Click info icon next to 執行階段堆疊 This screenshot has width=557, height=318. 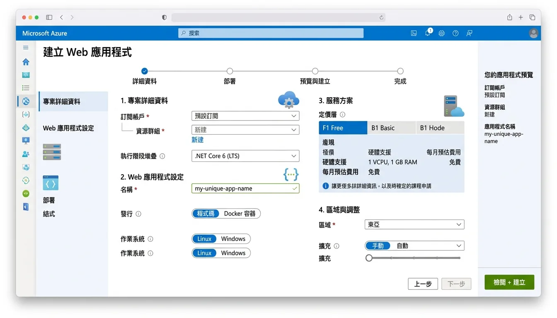162,156
